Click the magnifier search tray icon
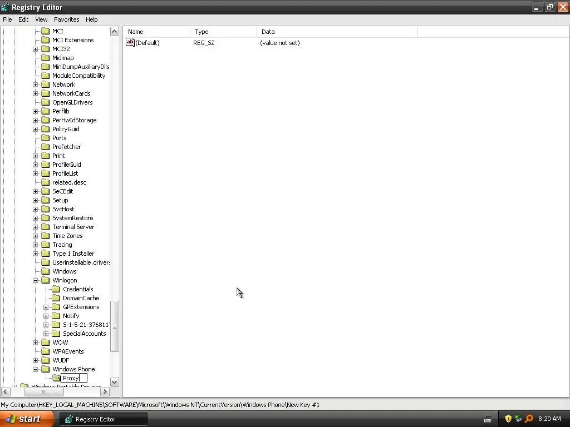This screenshot has width=570, height=427. pos(529,419)
